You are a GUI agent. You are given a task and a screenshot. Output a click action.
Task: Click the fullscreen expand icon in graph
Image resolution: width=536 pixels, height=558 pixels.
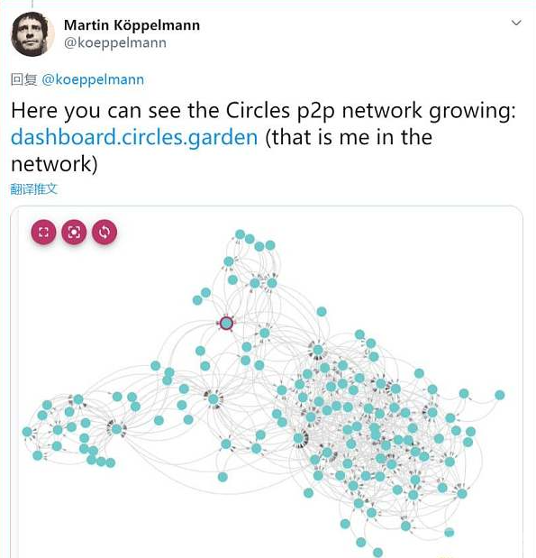point(43,233)
